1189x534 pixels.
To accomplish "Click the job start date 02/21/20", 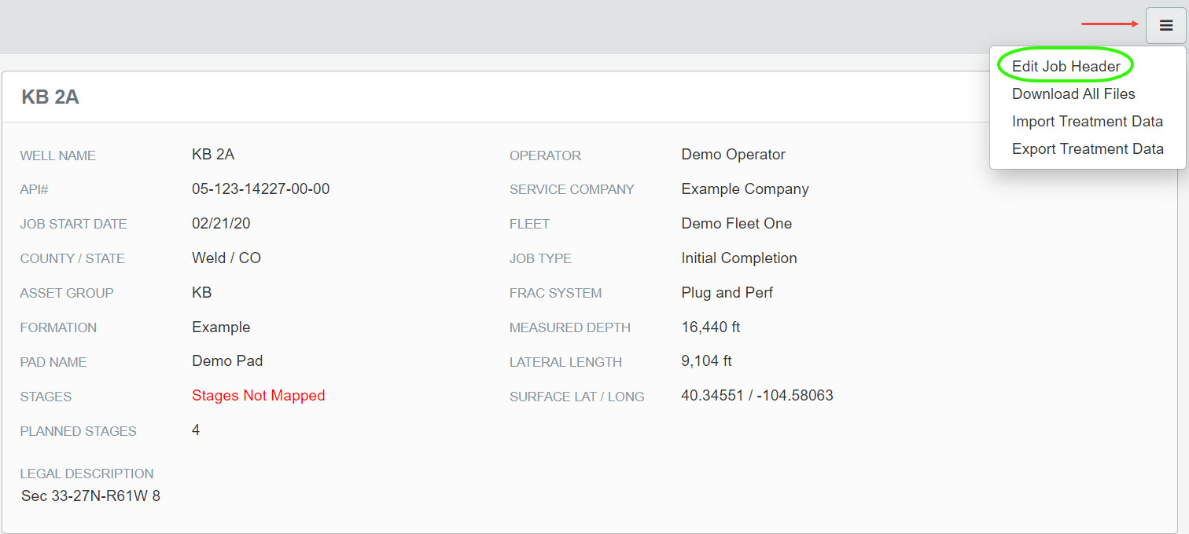I will coord(221,224).
